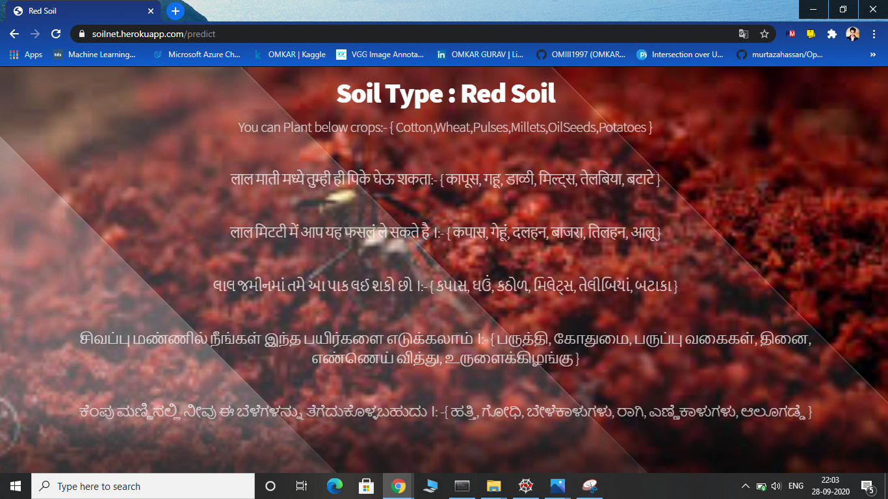This screenshot has width=888, height=499.
Task: Go back using the browser back arrow
Action: pos(14,34)
